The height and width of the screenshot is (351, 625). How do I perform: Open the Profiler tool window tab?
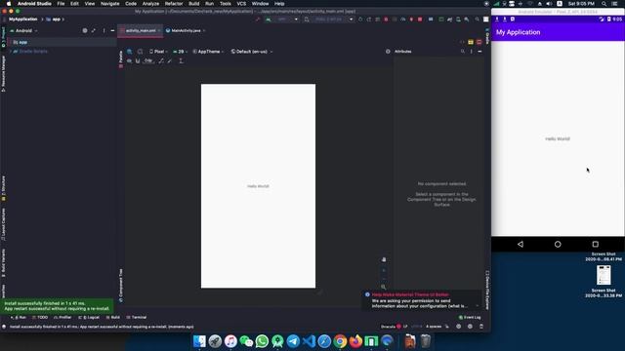coord(62,318)
